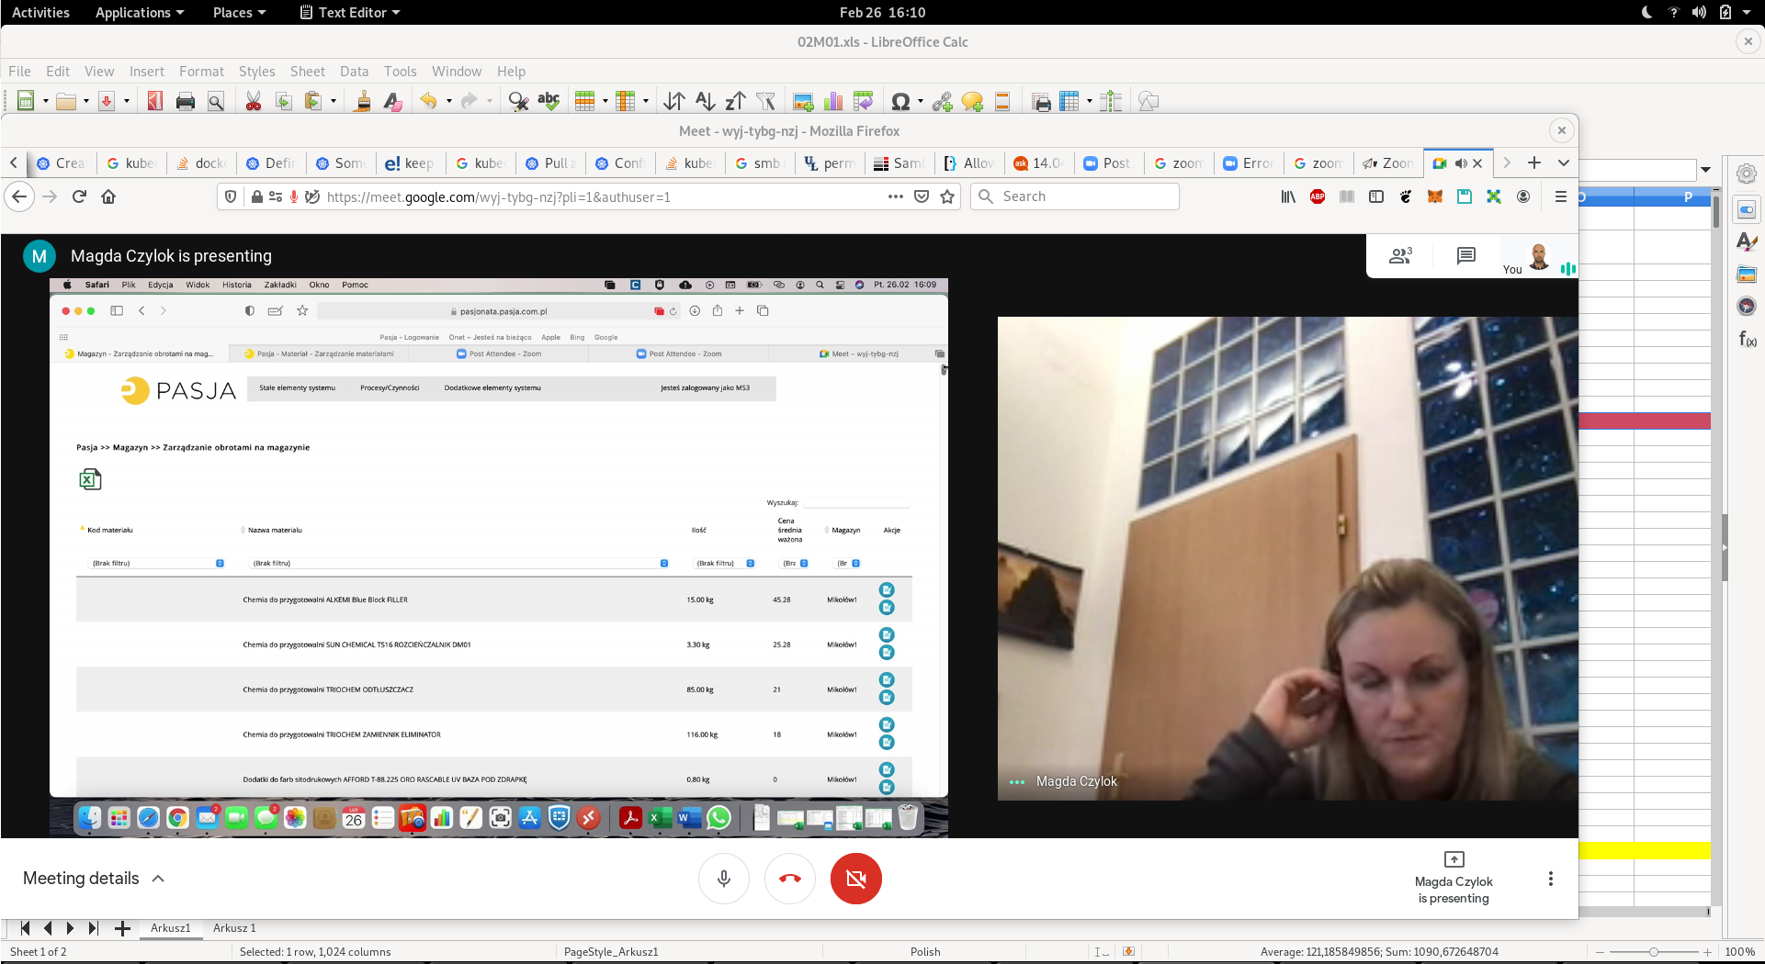Leave the Meet call
The height and width of the screenshot is (964, 1765).
pyautogui.click(x=790, y=879)
